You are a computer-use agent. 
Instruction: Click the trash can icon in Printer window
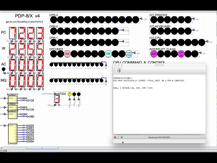pos(119,71)
